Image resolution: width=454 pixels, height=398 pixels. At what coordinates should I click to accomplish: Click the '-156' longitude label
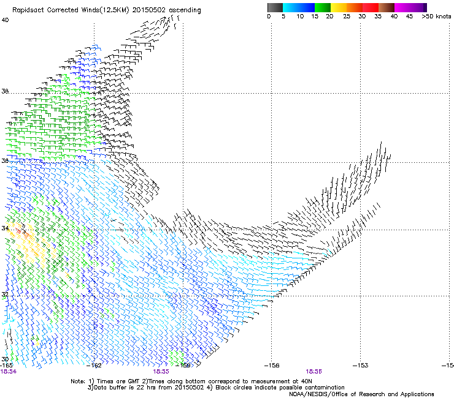272,366
